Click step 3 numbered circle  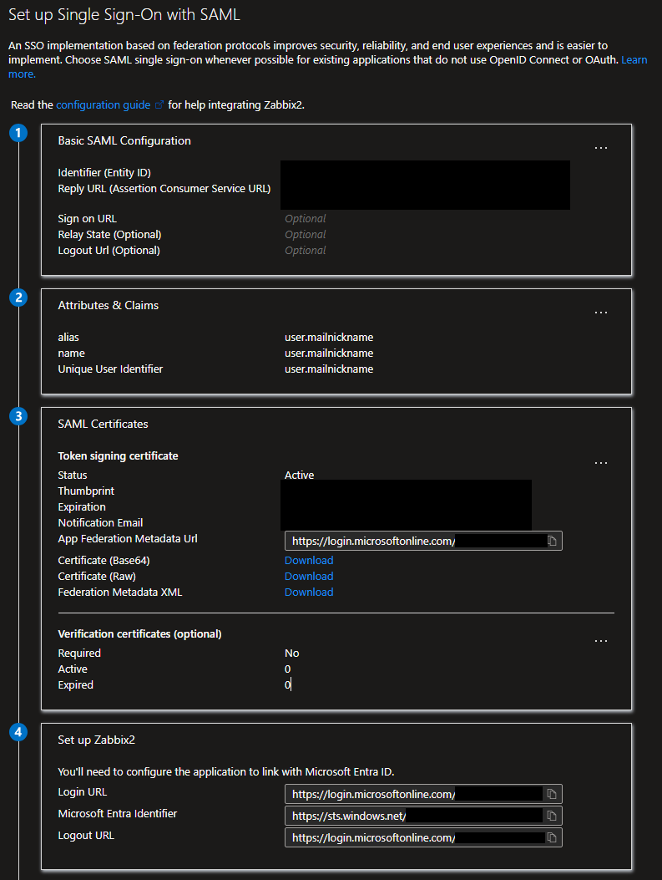coord(19,416)
